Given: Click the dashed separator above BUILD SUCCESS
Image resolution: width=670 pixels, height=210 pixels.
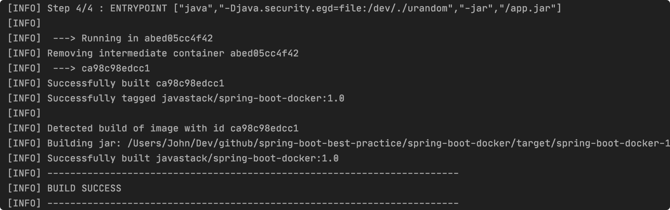Looking at the screenshot, I should 253,173.
